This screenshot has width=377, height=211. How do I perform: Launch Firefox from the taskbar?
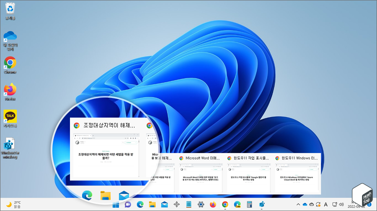[x=213, y=205]
